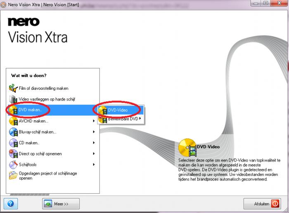Click the opgeslagen project folder icon

pos(13,175)
